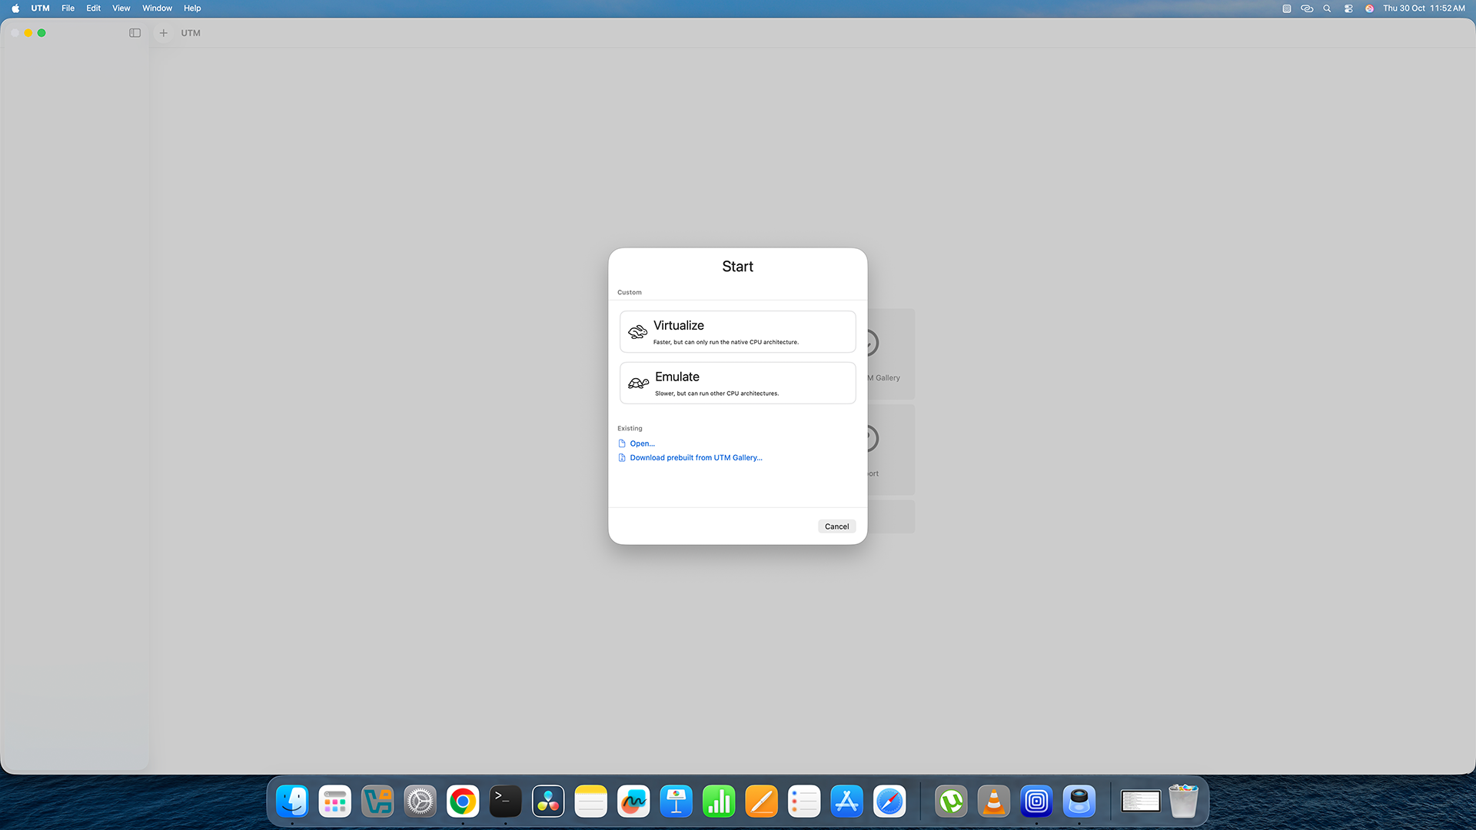
Task: Open the App Store
Action: coord(846,801)
